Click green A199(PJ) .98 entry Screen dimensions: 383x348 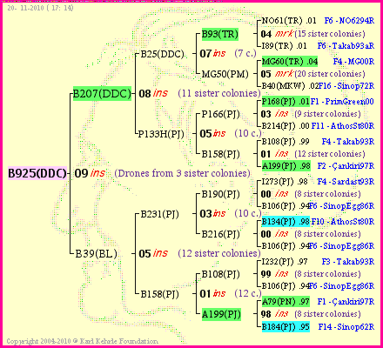pyautogui.click(x=286, y=166)
